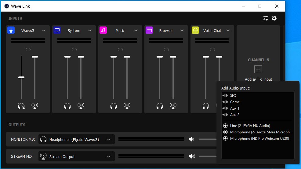Expand the Wave:3 channel dropdown

click(x=44, y=30)
